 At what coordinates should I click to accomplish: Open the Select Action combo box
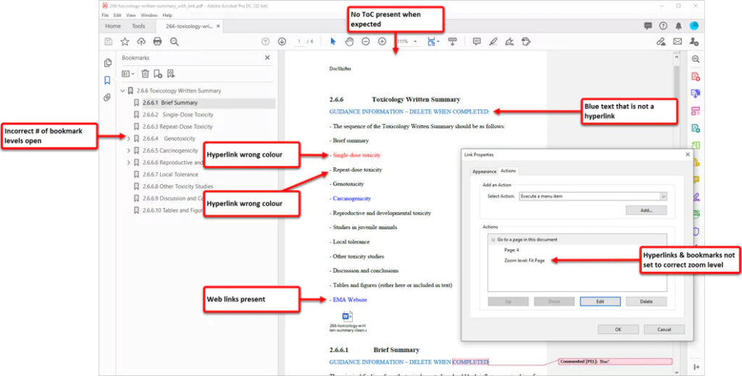point(593,196)
